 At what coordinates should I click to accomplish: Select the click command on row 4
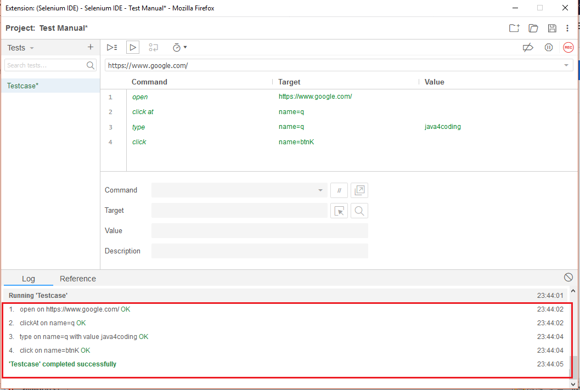[339, 142]
